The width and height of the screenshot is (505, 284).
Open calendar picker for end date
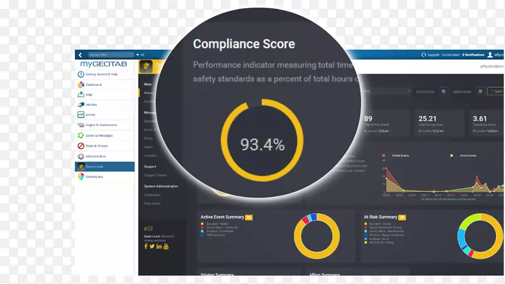point(480,92)
